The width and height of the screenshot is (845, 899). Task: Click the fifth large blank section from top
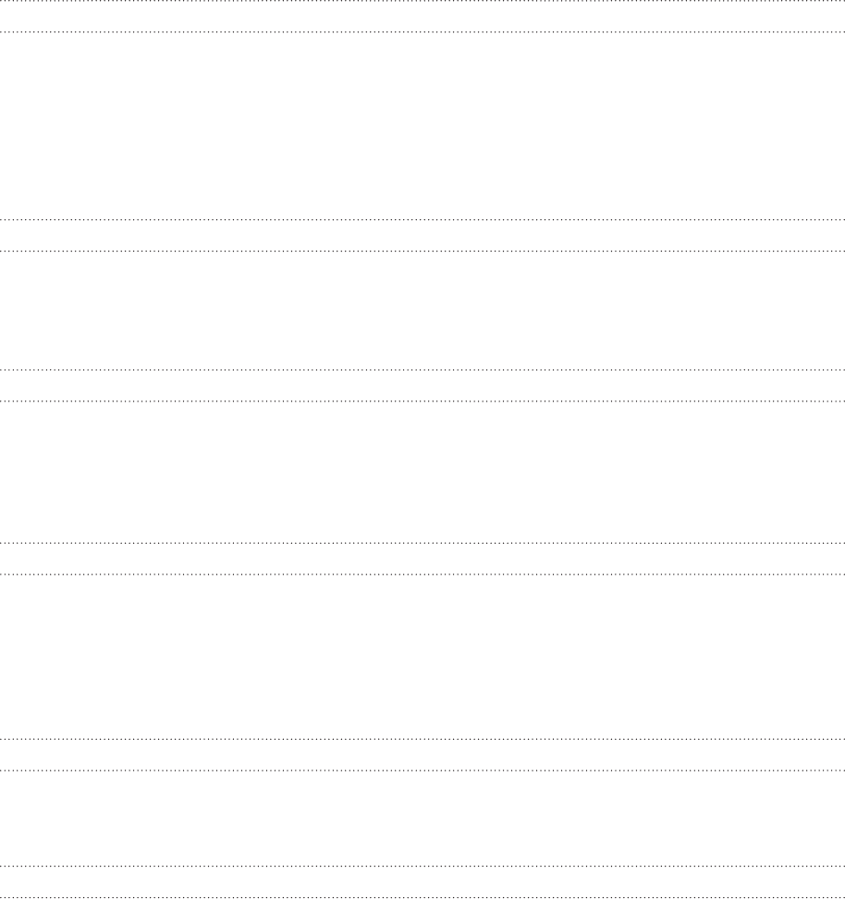422,819
